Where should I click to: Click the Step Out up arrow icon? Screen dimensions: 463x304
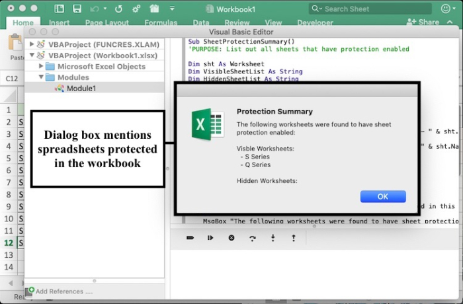point(294,238)
